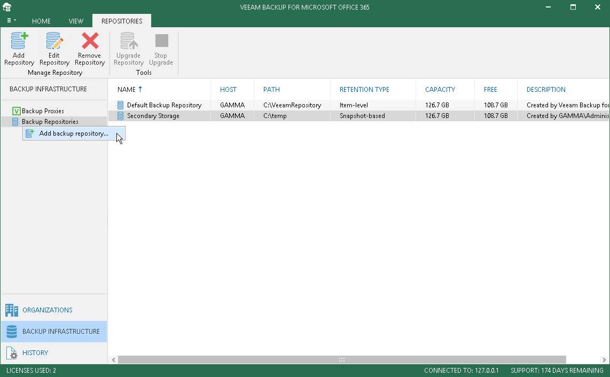Screen dimensions: 610x377
Task: Click CONNECTED TO: 127.0.0.1 status text
Action: (462, 371)
